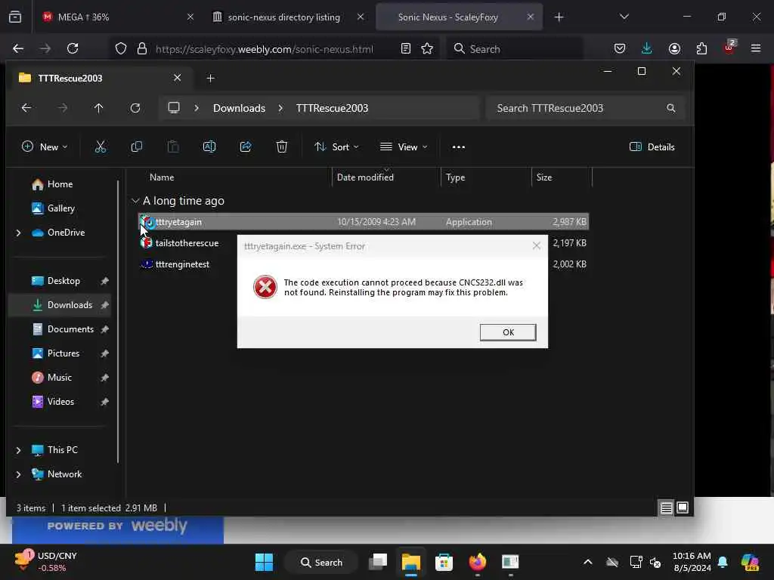Add a new File Explorer tab

pyautogui.click(x=210, y=78)
